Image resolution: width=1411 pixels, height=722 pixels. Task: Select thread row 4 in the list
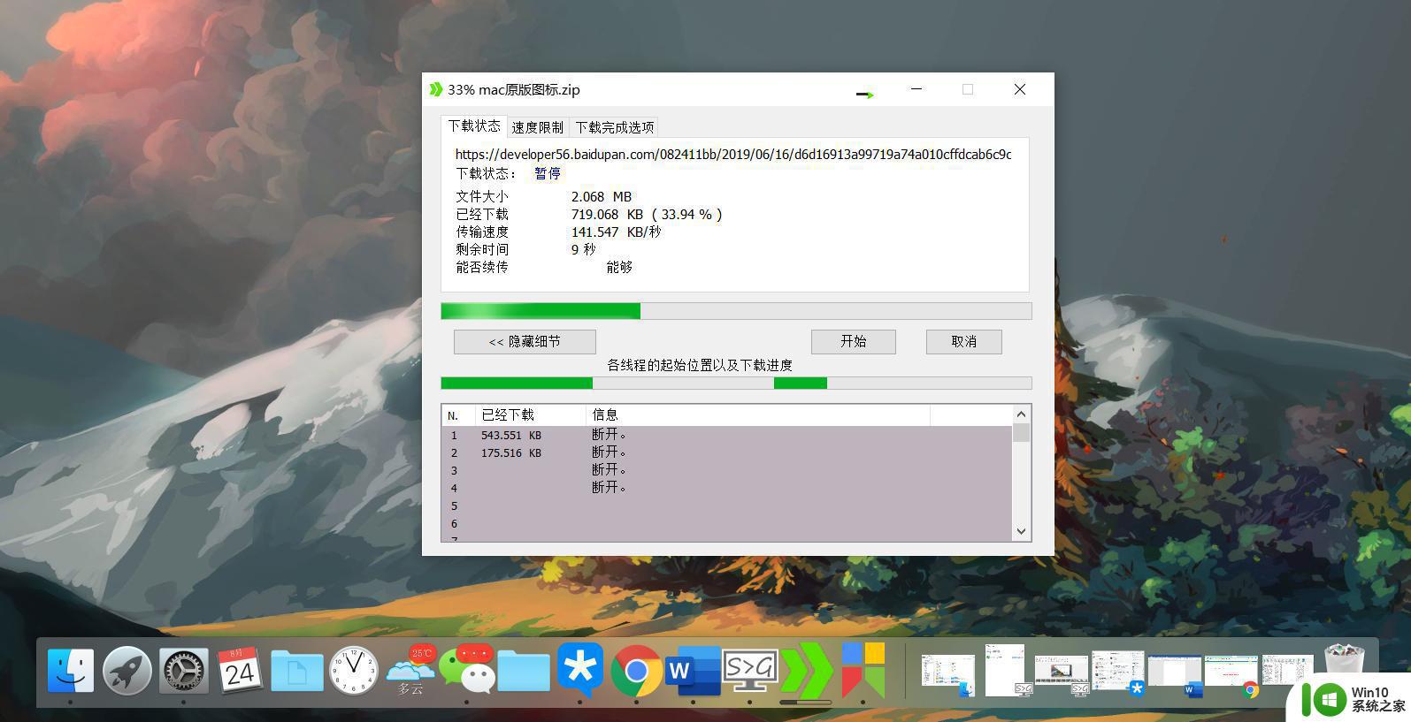(x=727, y=488)
